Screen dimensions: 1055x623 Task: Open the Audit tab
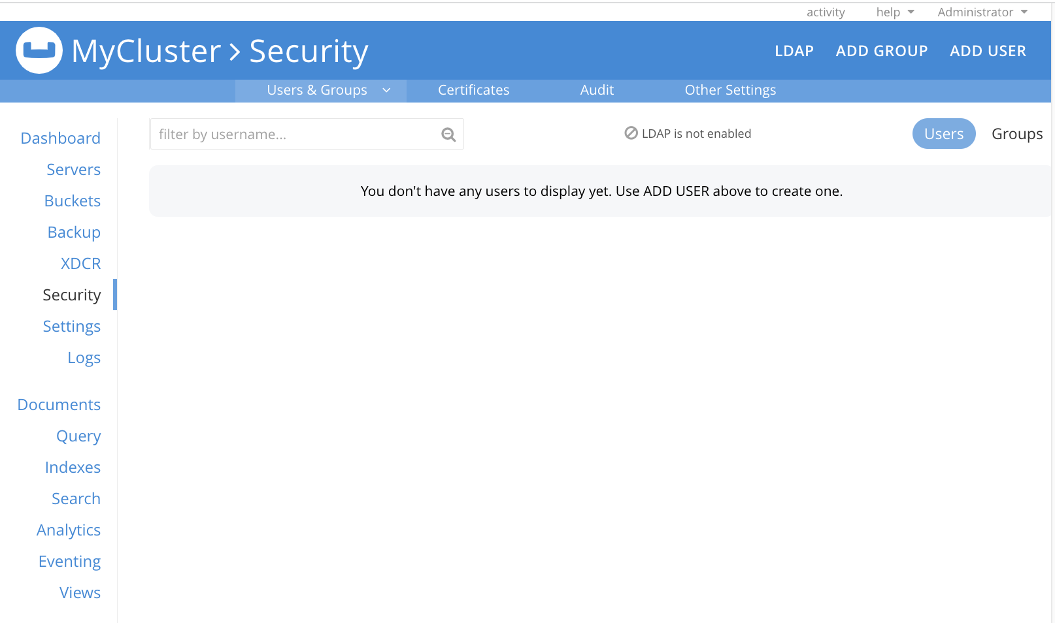click(x=596, y=90)
